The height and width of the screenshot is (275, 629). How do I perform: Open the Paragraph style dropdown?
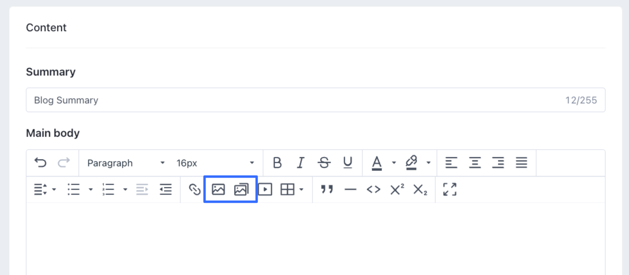tap(126, 163)
